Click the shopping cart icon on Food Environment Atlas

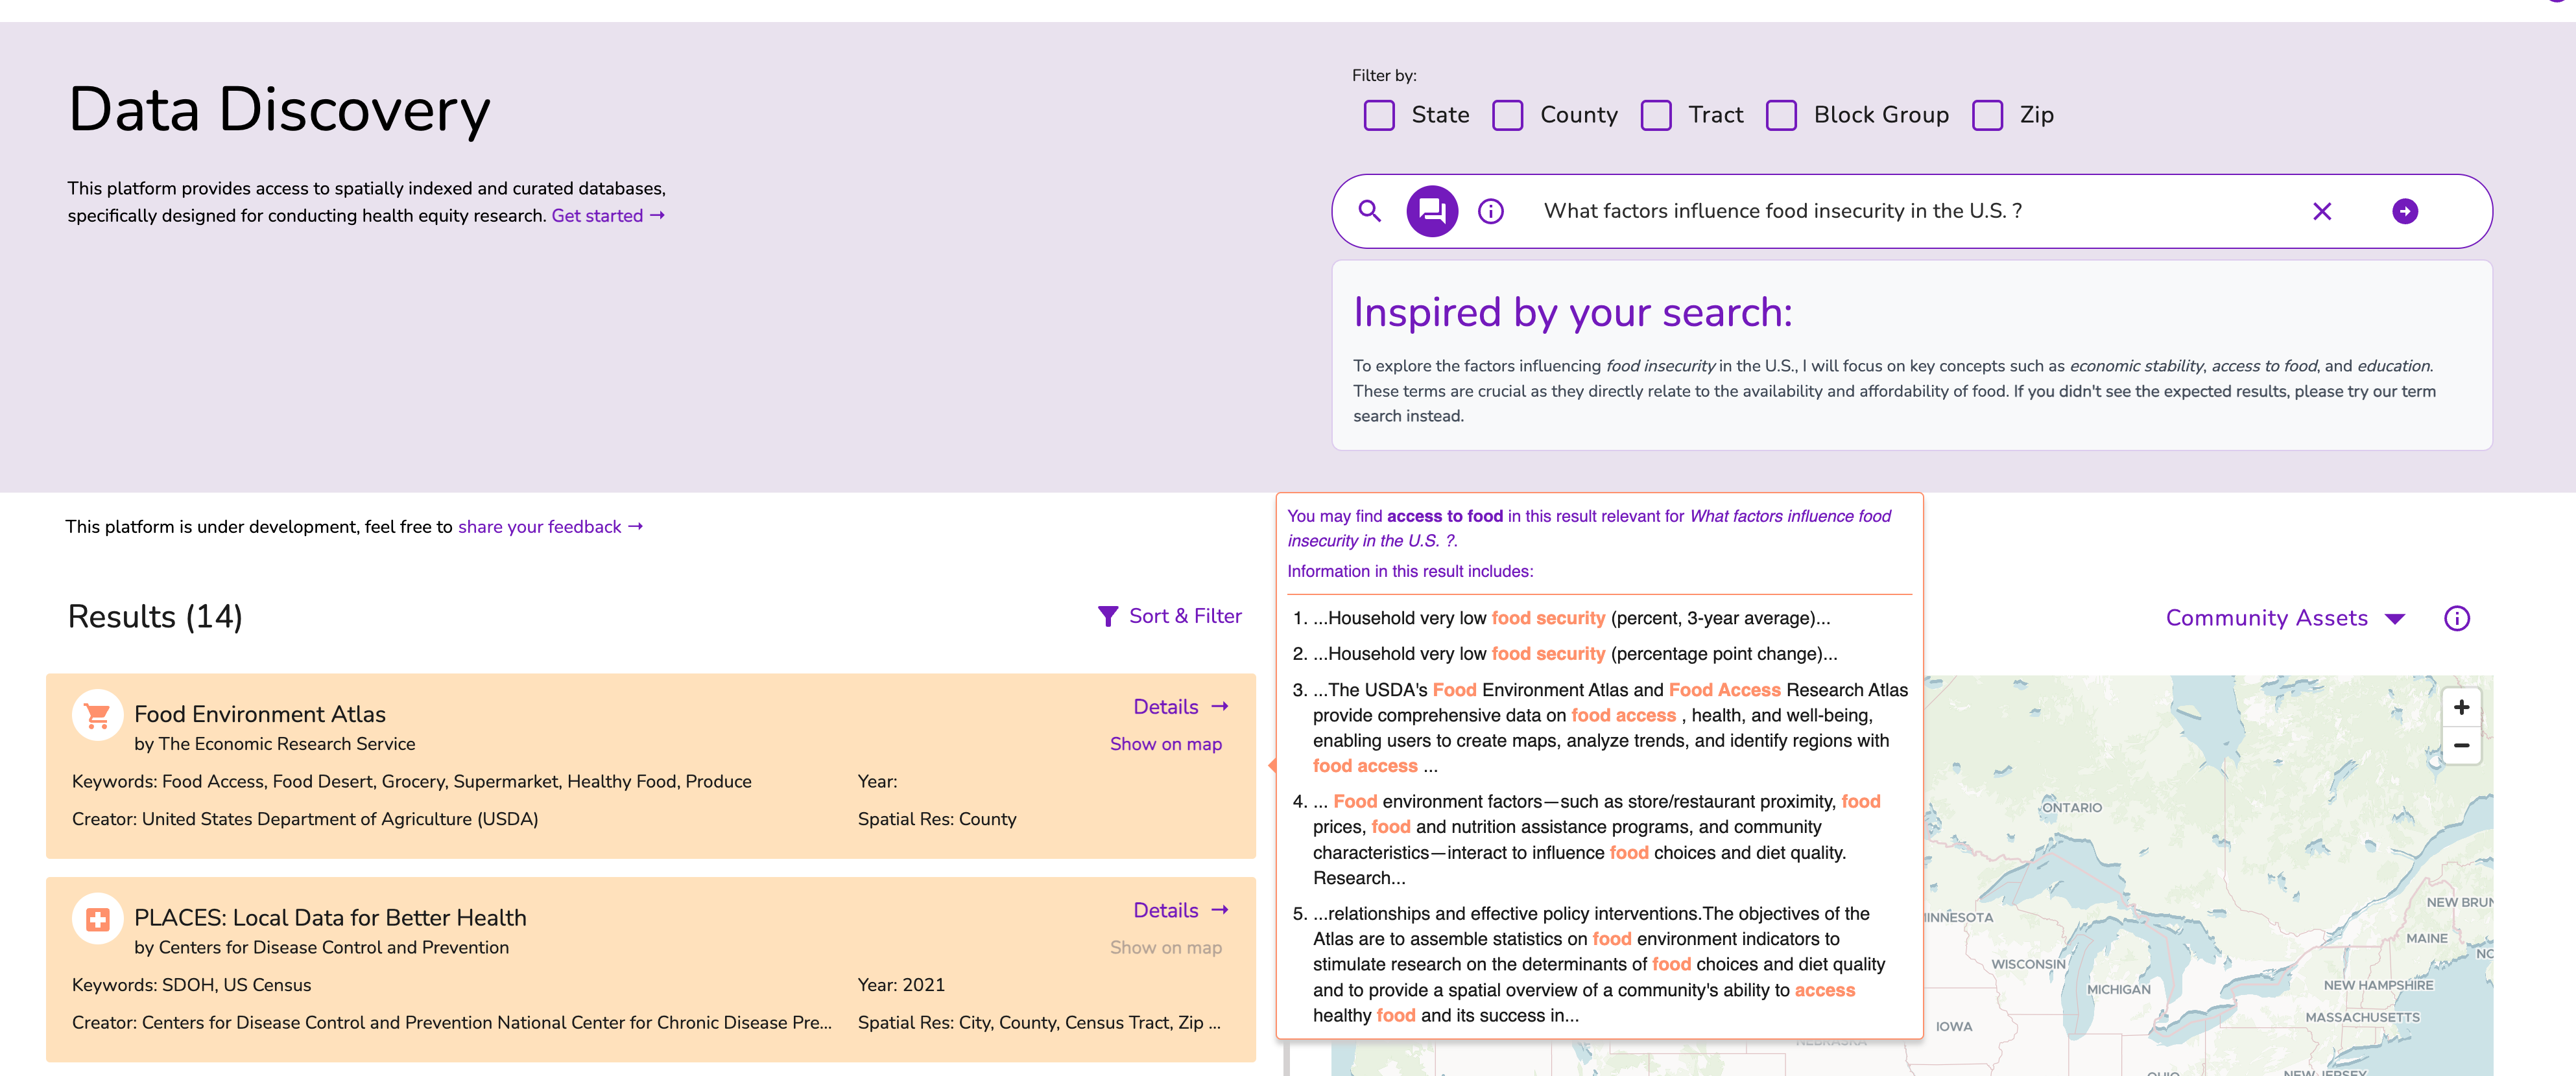click(x=97, y=714)
